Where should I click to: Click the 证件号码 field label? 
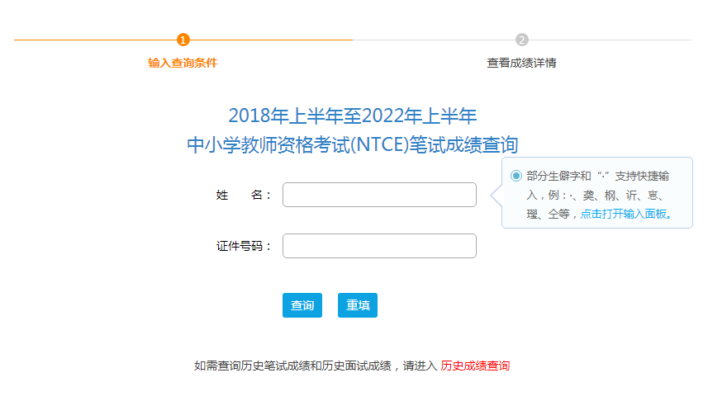243,246
